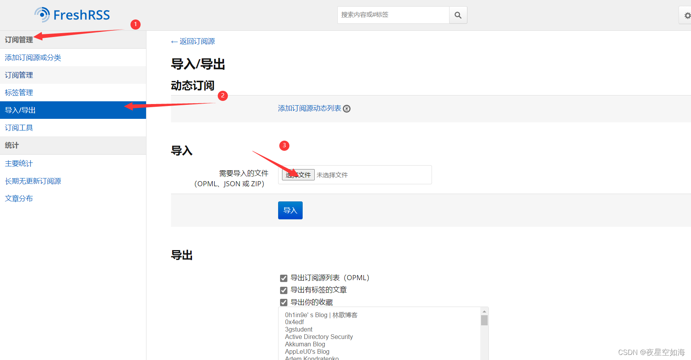
Task: Uncheck 导出你的收藏
Action: click(x=284, y=302)
